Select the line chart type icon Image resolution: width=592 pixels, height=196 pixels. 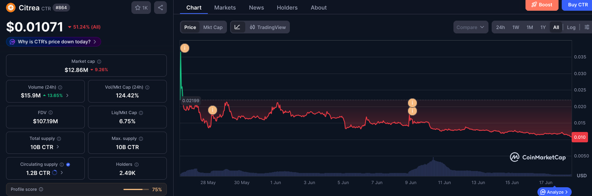[237, 27]
